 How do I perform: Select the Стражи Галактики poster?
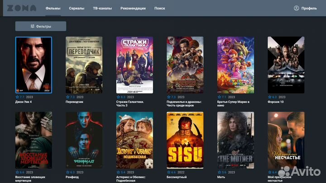(x=134, y=65)
